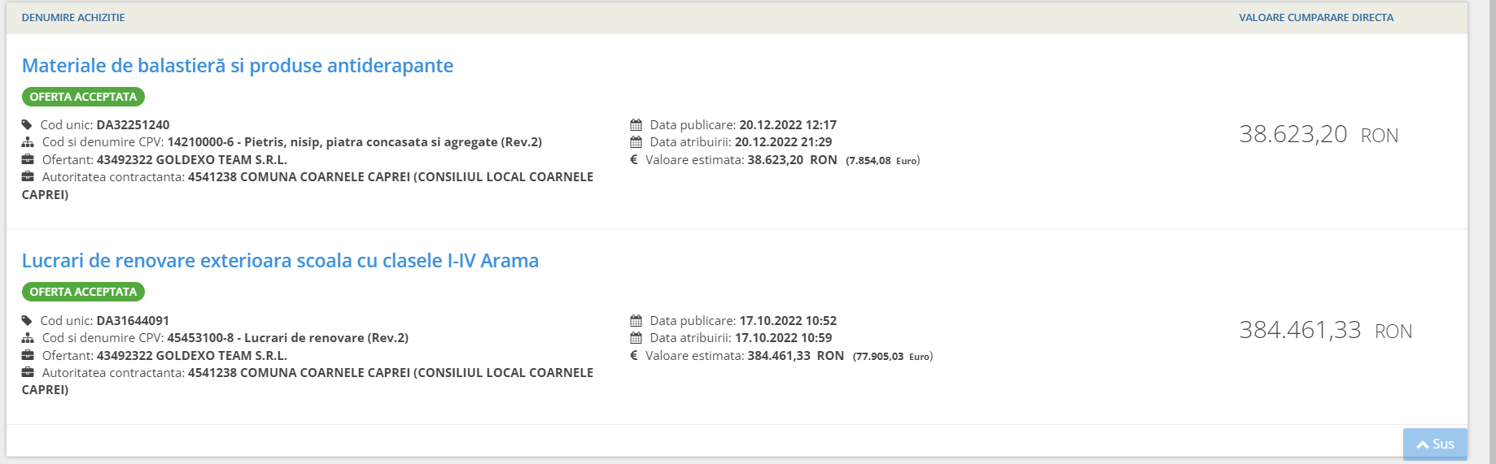This screenshot has height=464, width=1496.
Task: Click hierarchy icon beside CPV 14210000-6
Action: (x=28, y=142)
